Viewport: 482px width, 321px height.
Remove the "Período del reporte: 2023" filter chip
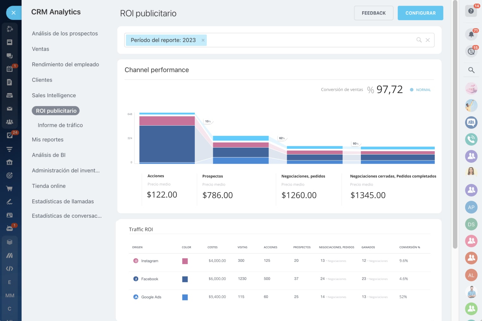(x=203, y=40)
